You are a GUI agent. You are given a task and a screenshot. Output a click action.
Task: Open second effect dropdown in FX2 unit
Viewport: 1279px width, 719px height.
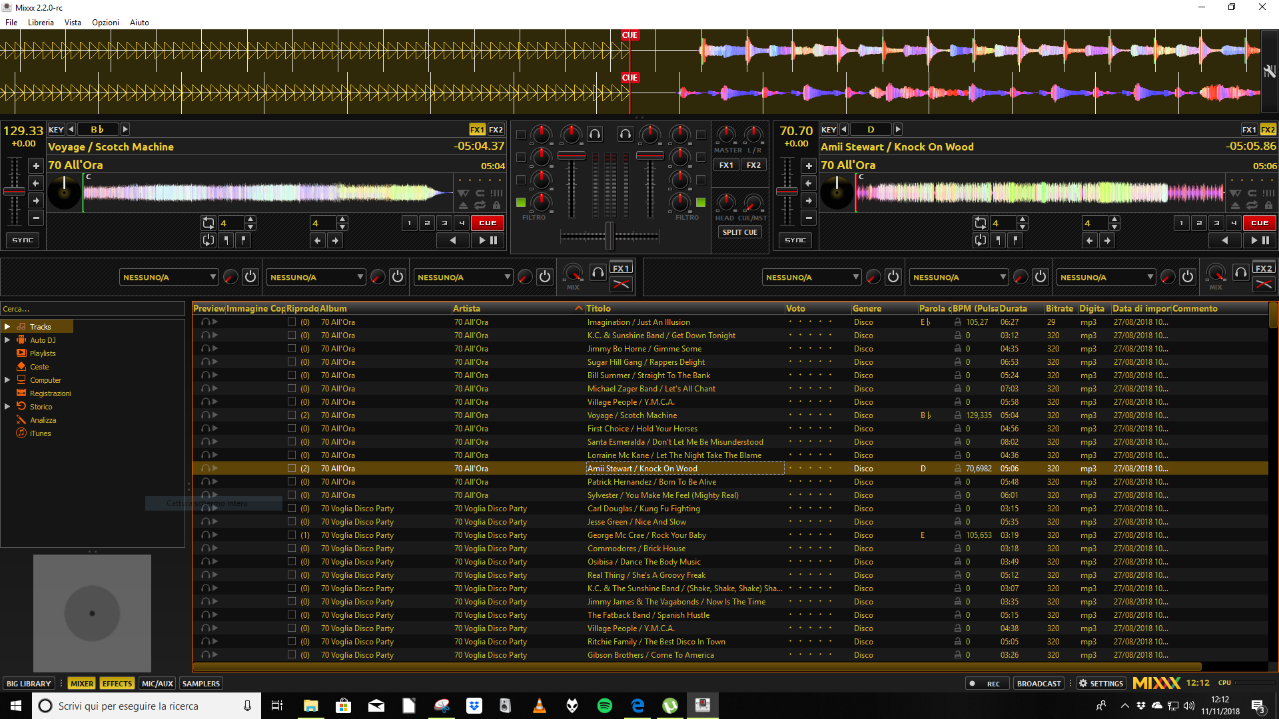point(959,277)
